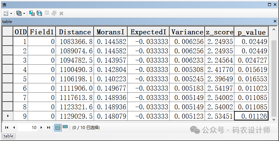Jump to the first record

[x=6, y=127]
